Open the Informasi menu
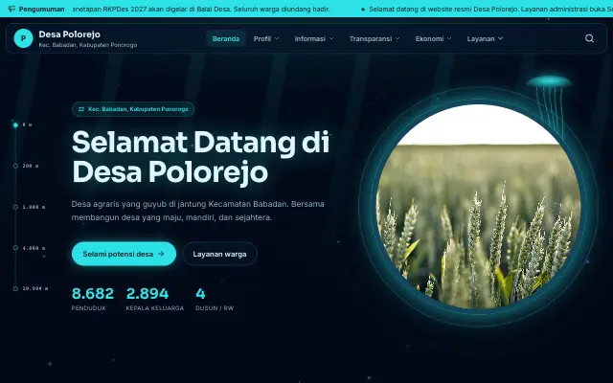613x383 pixels. 314,38
